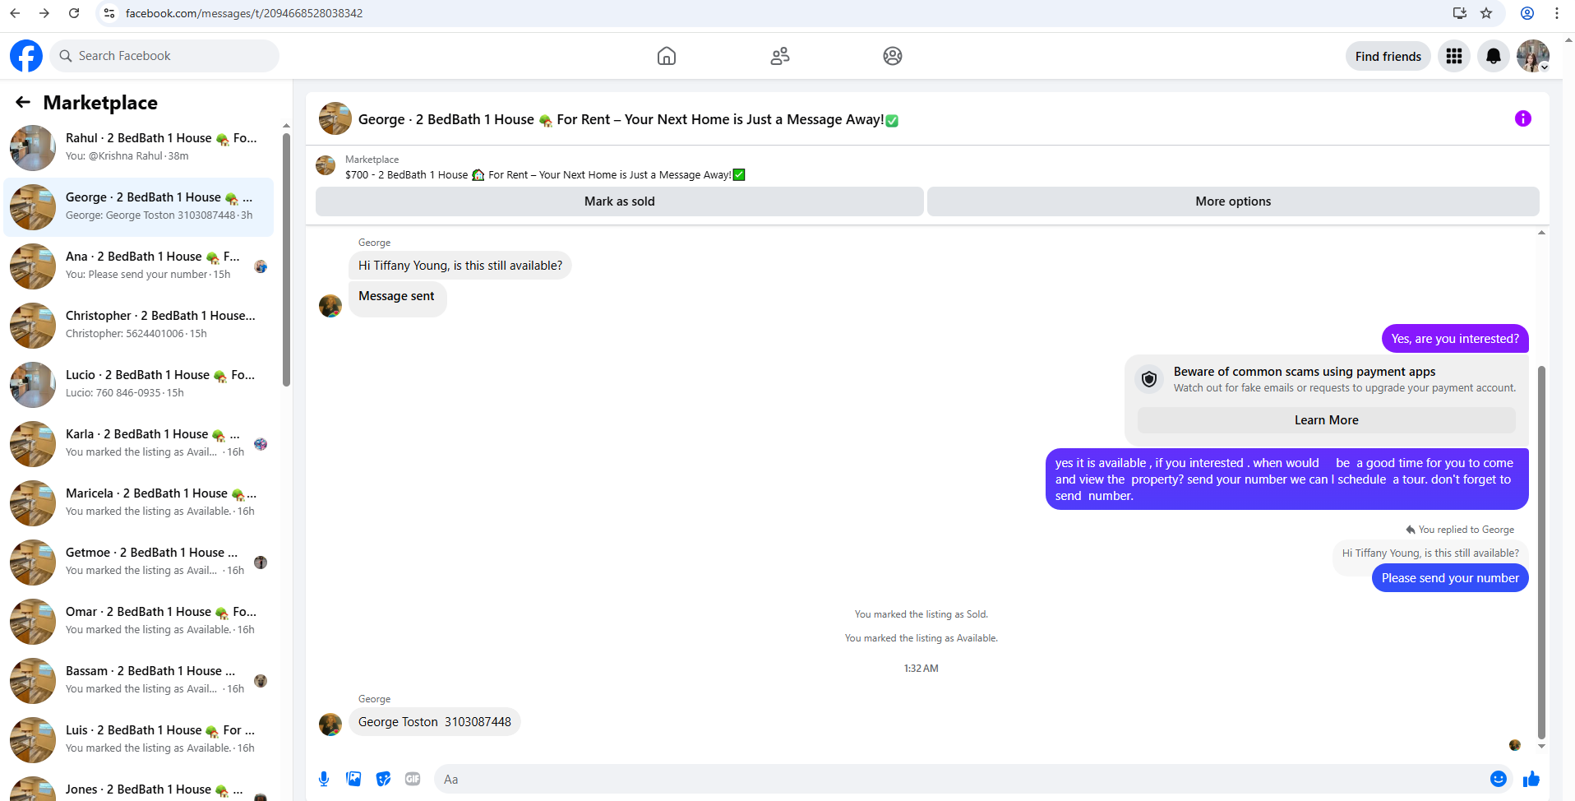1575x801 pixels.
Task: Click the chat scroll down arrow
Action: click(1541, 747)
